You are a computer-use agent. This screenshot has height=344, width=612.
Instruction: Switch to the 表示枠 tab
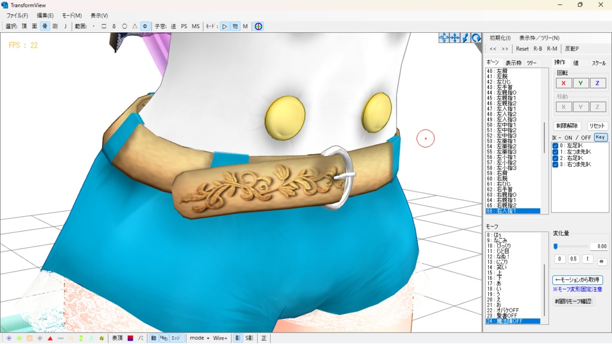point(513,63)
